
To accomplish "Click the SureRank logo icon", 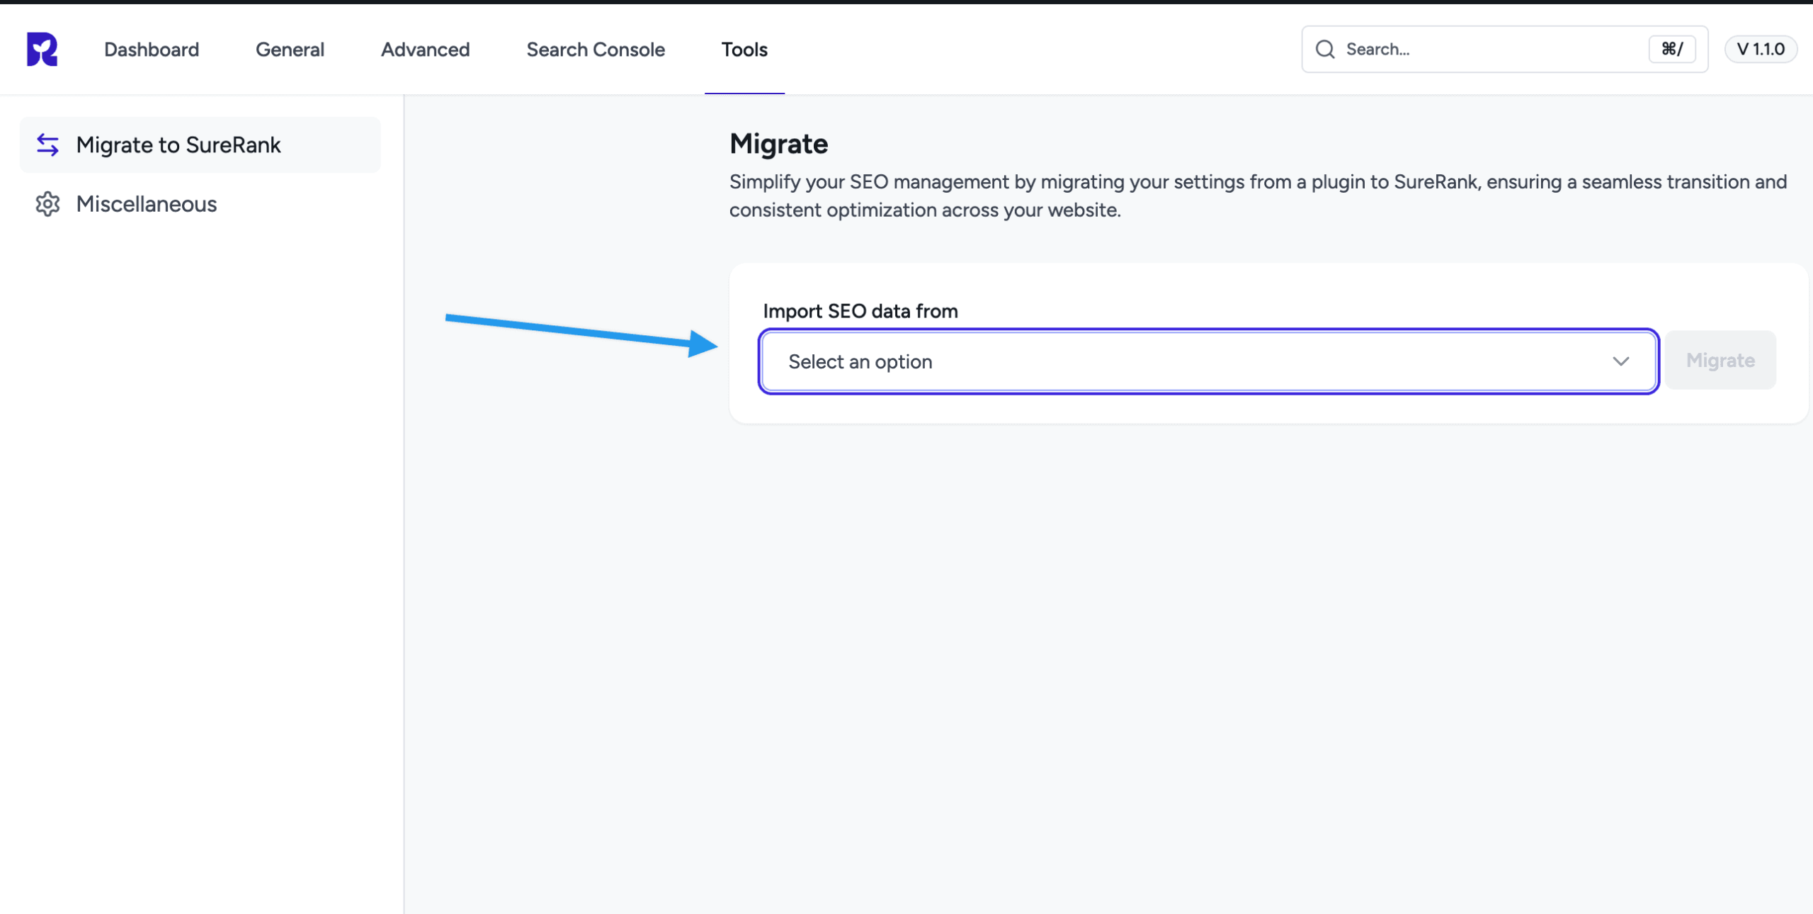I will pyautogui.click(x=42, y=49).
